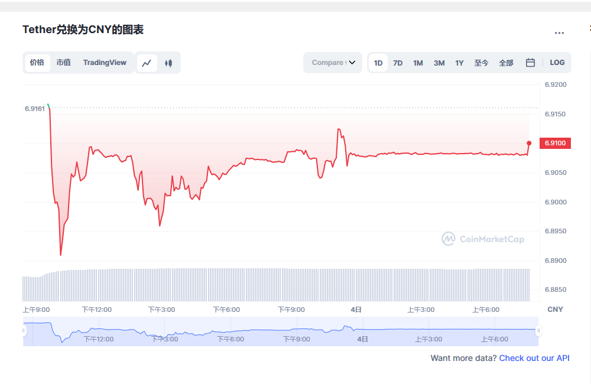The height and width of the screenshot is (384, 591).
Task: Click the red price marker dot on chart
Action: pyautogui.click(x=529, y=142)
